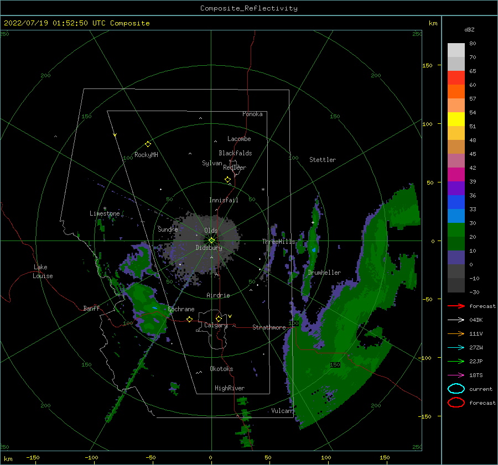The image size is (498, 465).
Task: Click the light blue 30-33 dBZ band
Action: tap(456, 216)
